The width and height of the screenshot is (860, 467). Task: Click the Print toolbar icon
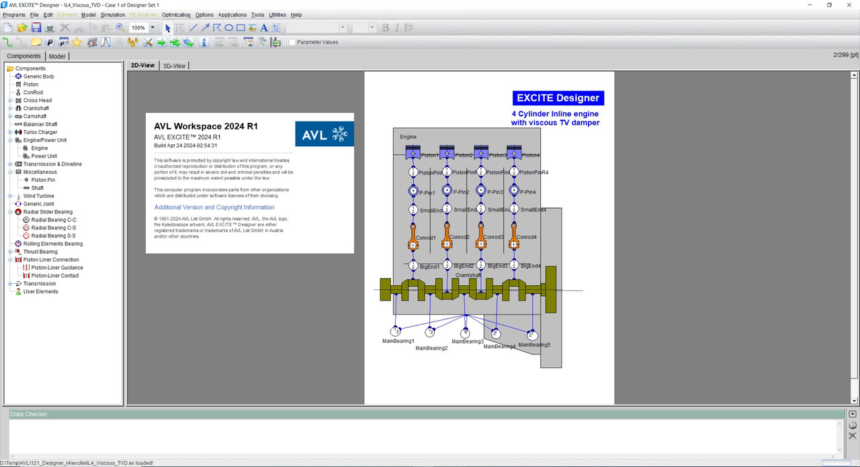[x=50, y=28]
